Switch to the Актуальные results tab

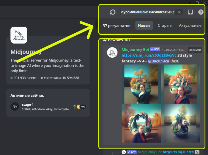190,26
